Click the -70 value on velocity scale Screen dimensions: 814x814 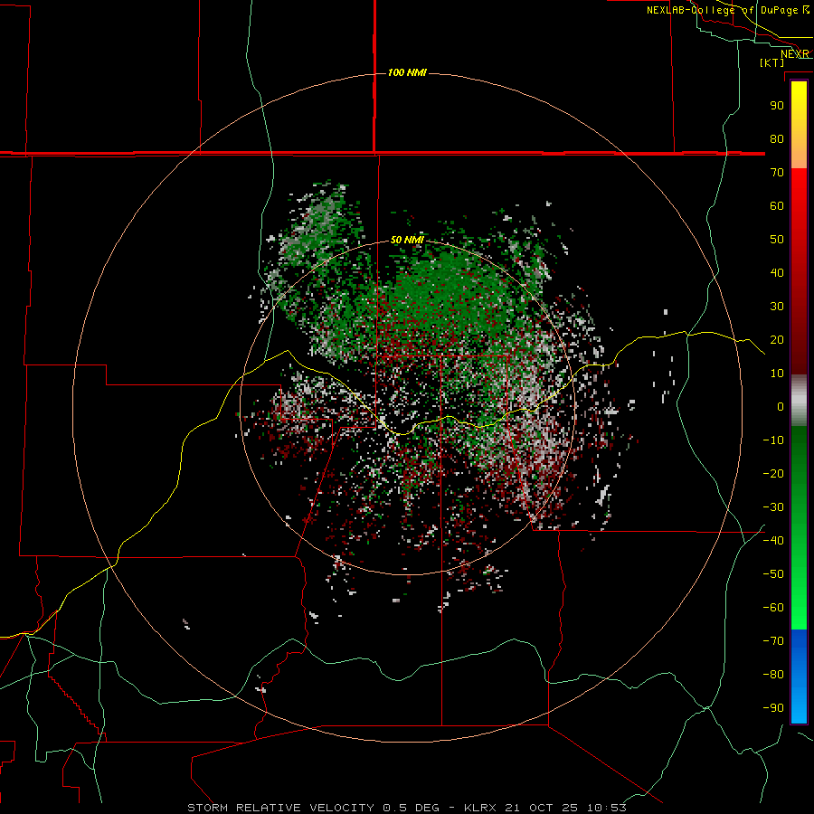coord(773,641)
